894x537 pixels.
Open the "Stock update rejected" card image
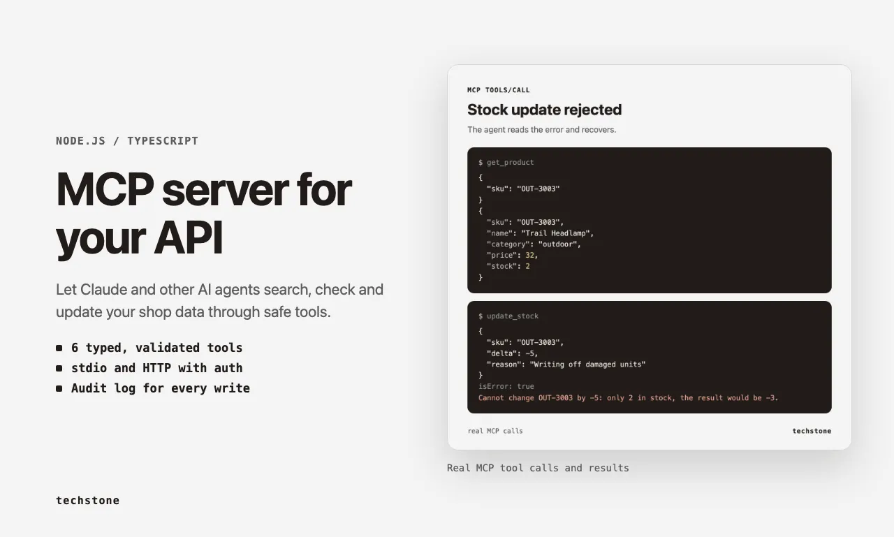click(650, 257)
